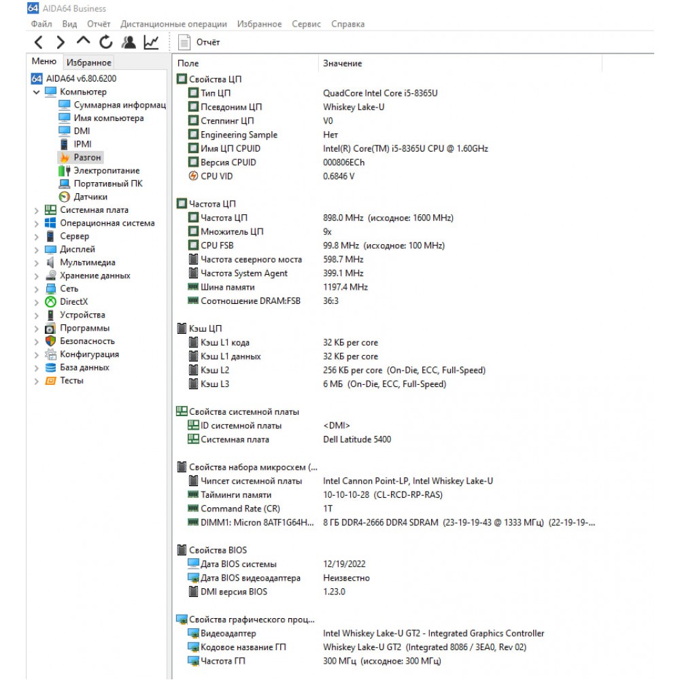The width and height of the screenshot is (680, 680).
Task: Click the Отчёт report toolbar button
Action: coord(199,42)
